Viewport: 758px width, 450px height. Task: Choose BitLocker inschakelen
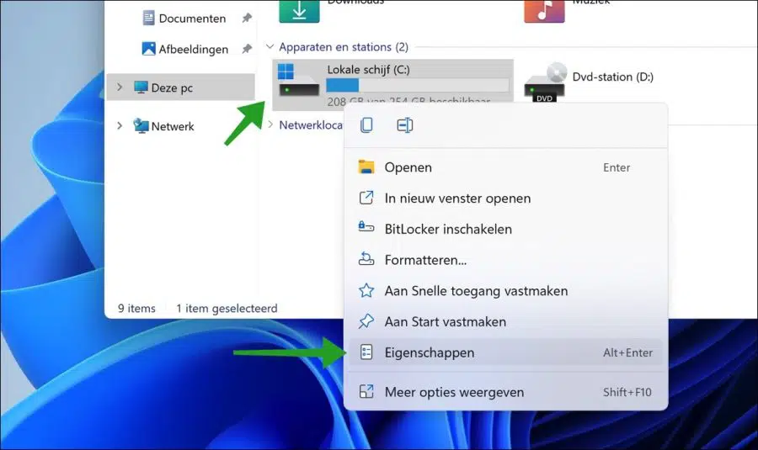(x=505, y=230)
